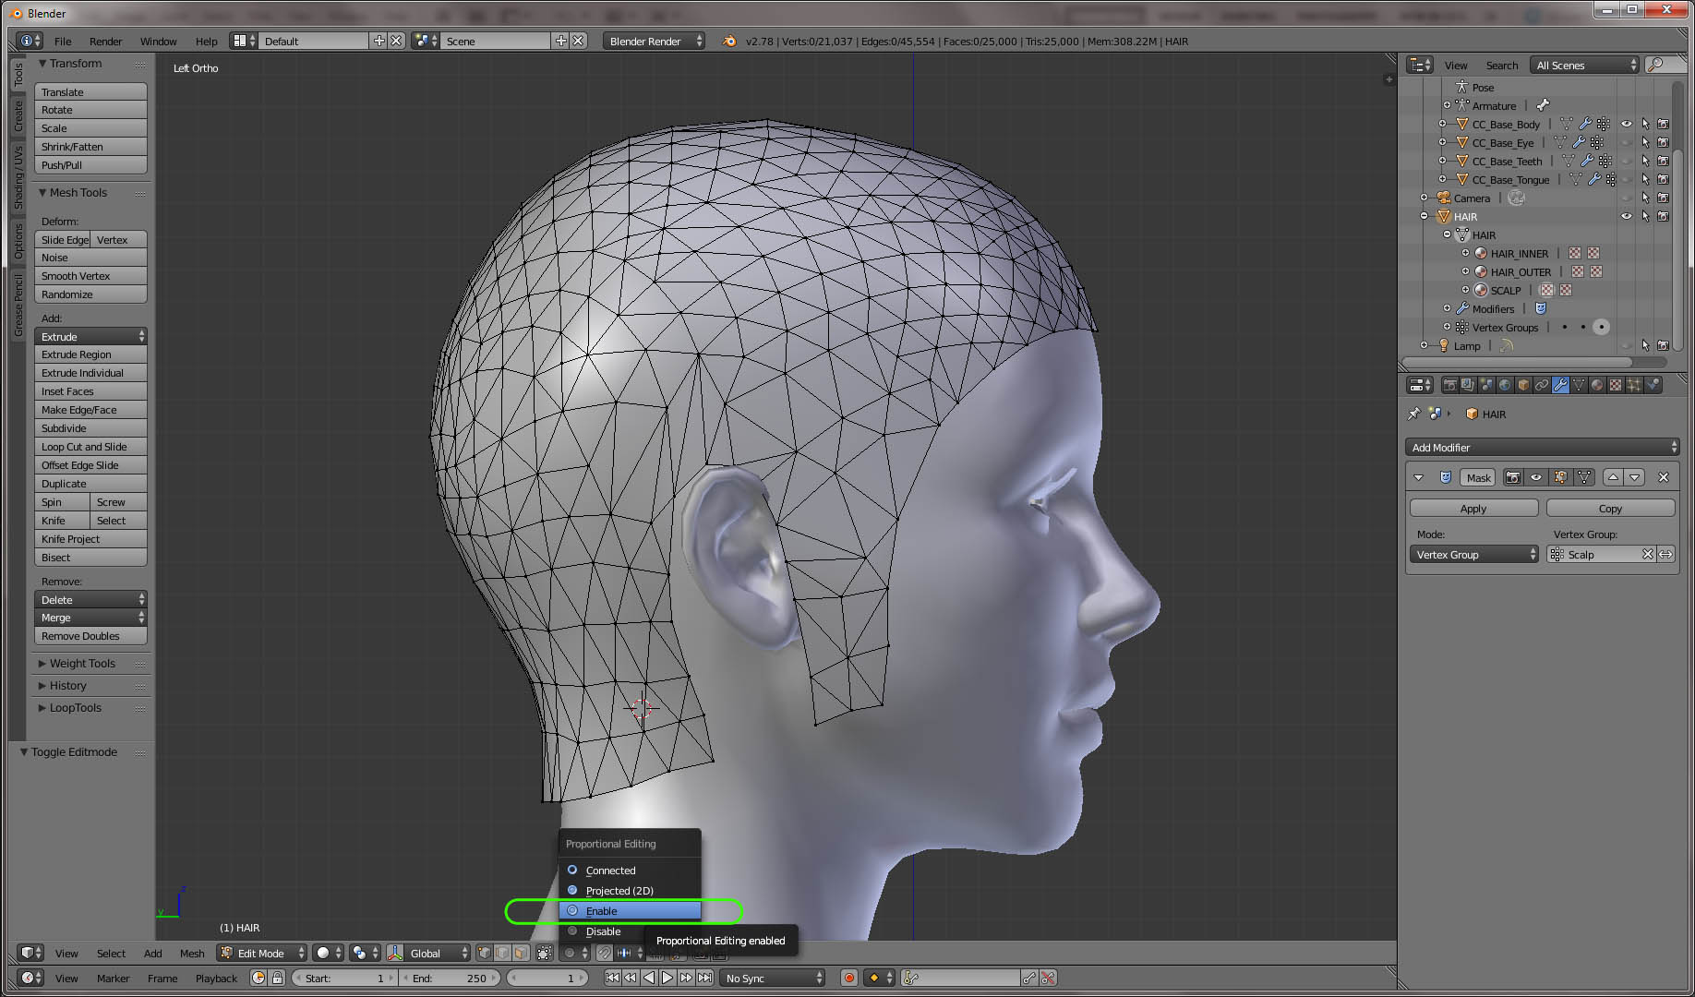The width and height of the screenshot is (1695, 997).
Task: Toggle Mask modifier edit mode display button
Action: click(x=1560, y=477)
